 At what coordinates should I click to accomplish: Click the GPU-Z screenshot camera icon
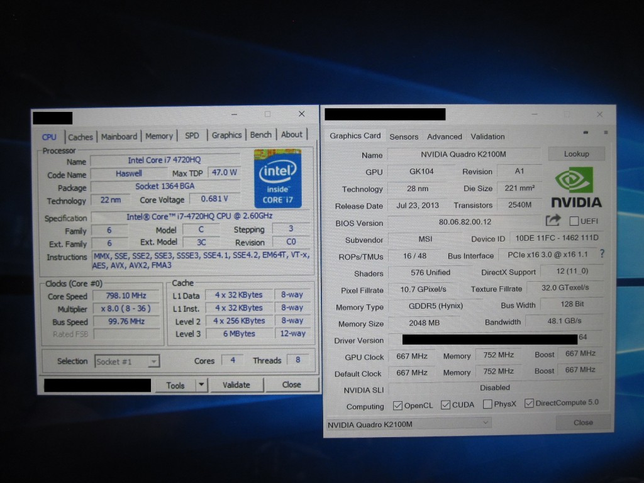586,132
